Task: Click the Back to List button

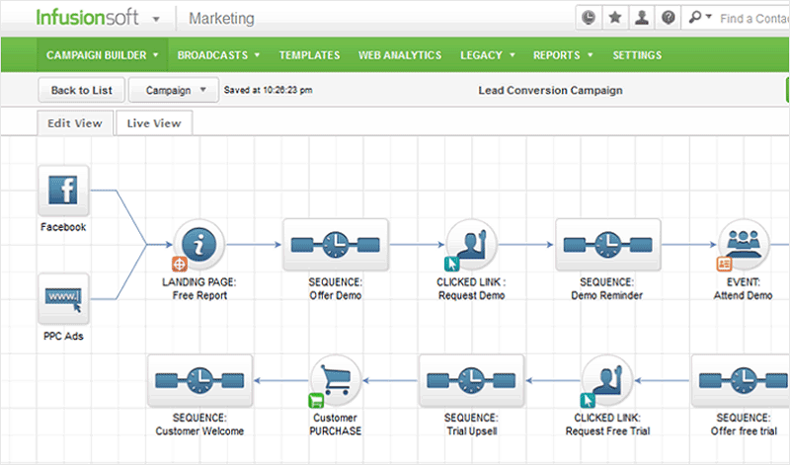Action: pyautogui.click(x=82, y=90)
